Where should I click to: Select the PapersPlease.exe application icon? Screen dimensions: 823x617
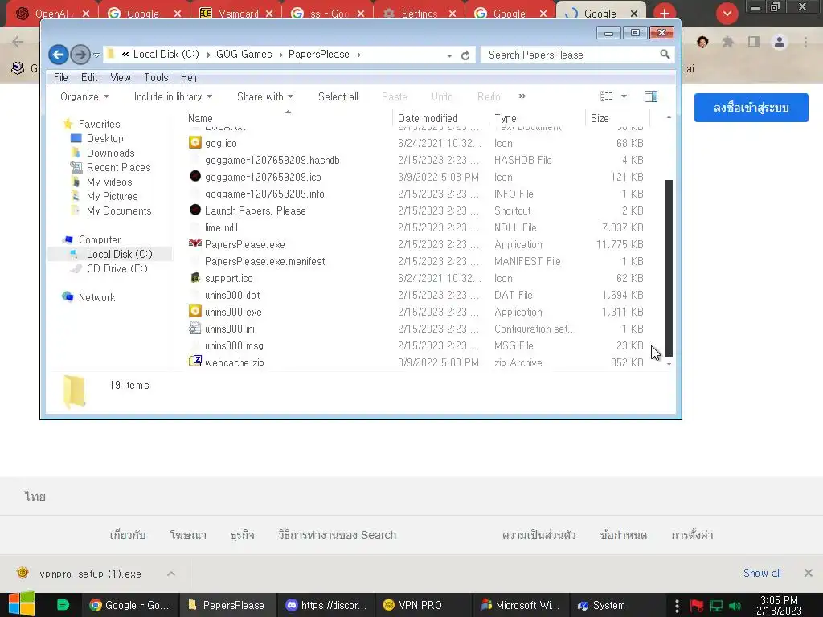click(194, 244)
